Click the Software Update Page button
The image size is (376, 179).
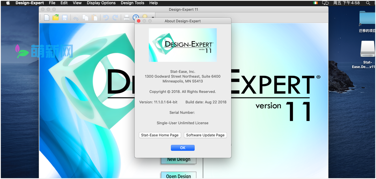[205, 135]
